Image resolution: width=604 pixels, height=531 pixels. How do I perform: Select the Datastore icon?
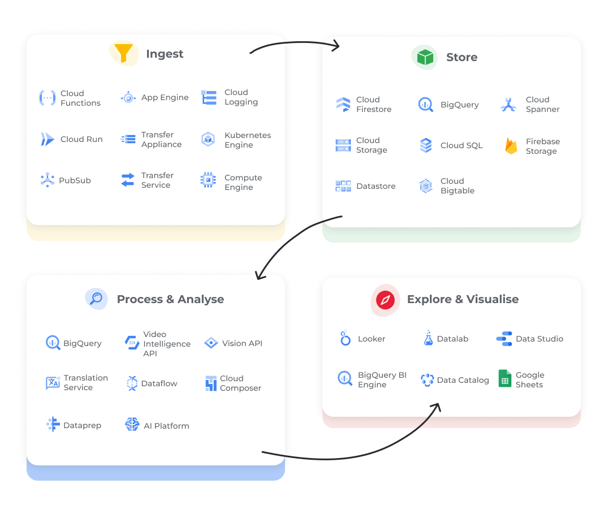point(343,186)
